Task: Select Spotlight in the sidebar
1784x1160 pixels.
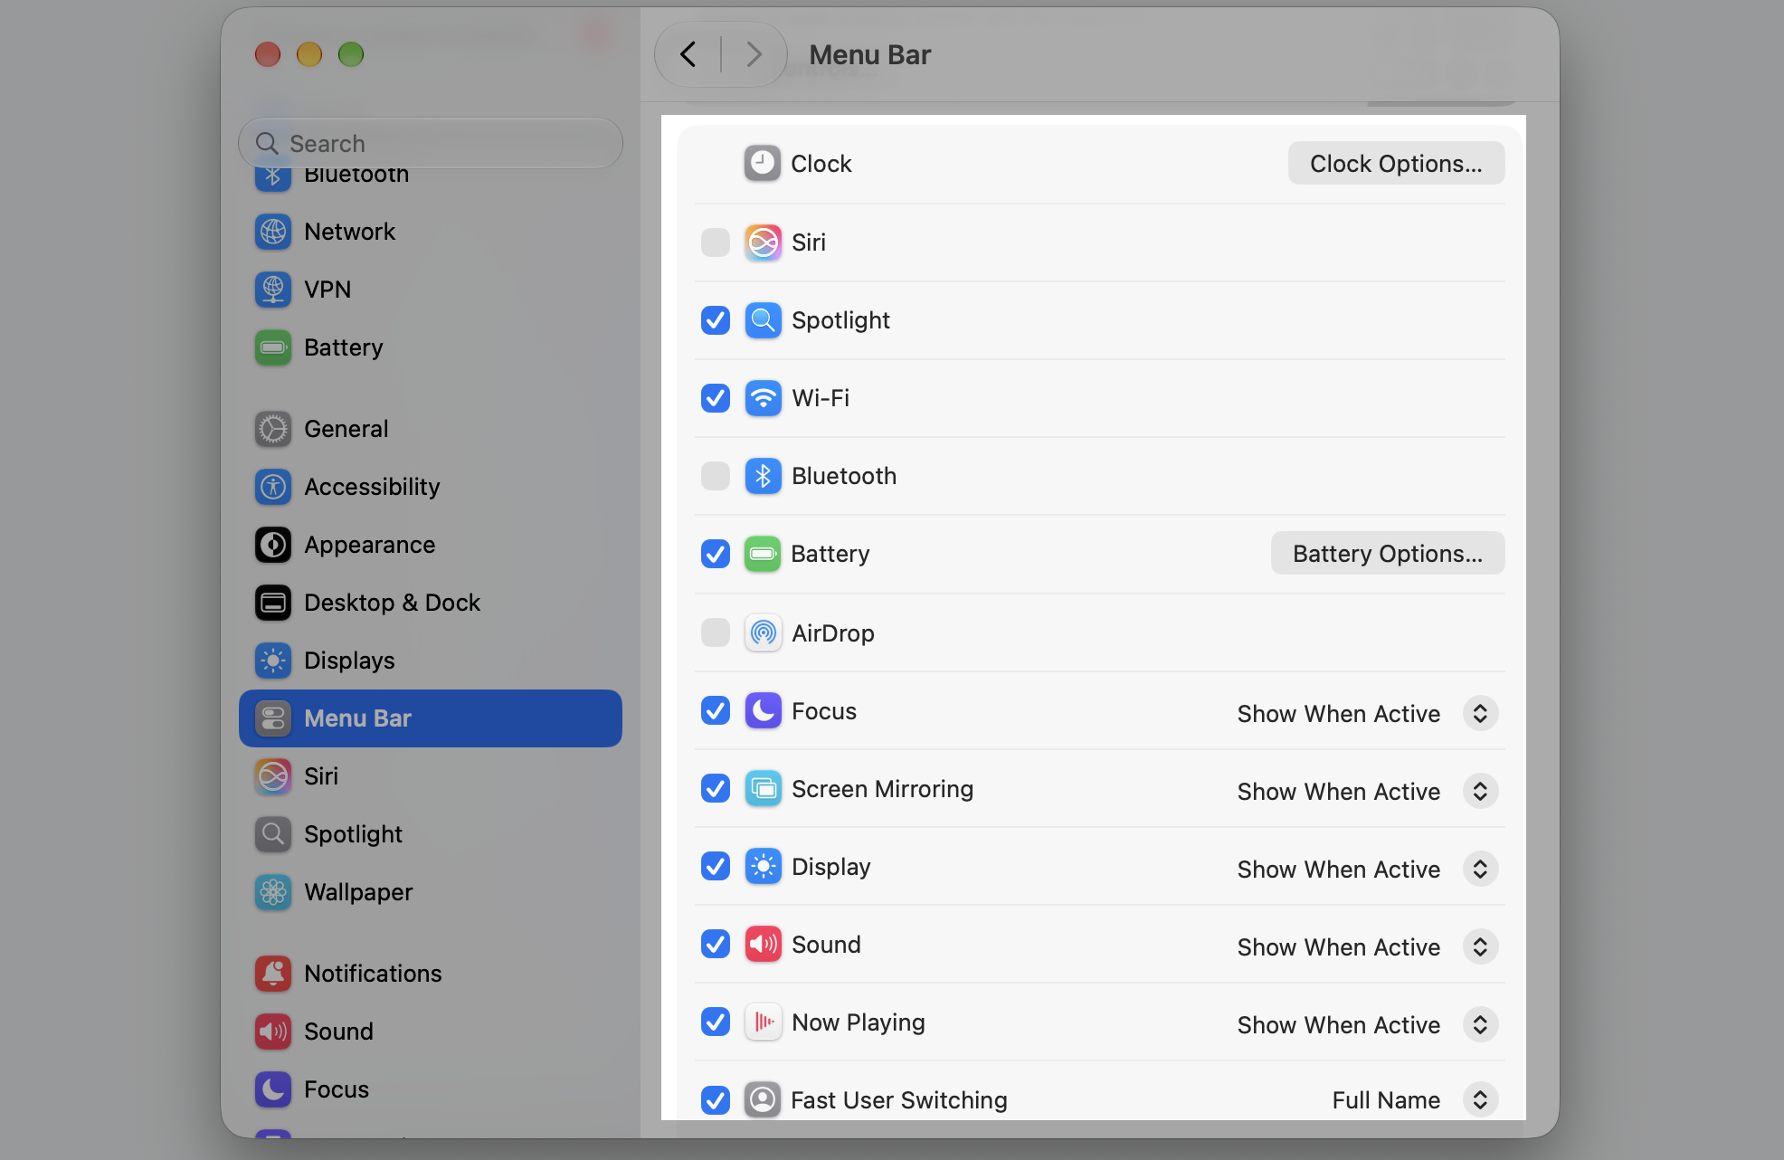Action: [431, 834]
